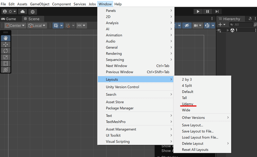Screen dimensions: 257x157
Task: Choose Load Layout from File...
Action: tap(202, 137)
